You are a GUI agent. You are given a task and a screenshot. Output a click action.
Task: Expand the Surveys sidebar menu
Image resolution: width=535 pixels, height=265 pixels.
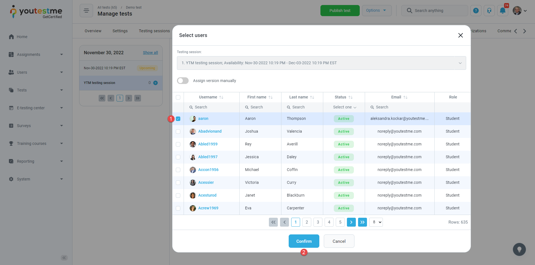[x=62, y=126]
